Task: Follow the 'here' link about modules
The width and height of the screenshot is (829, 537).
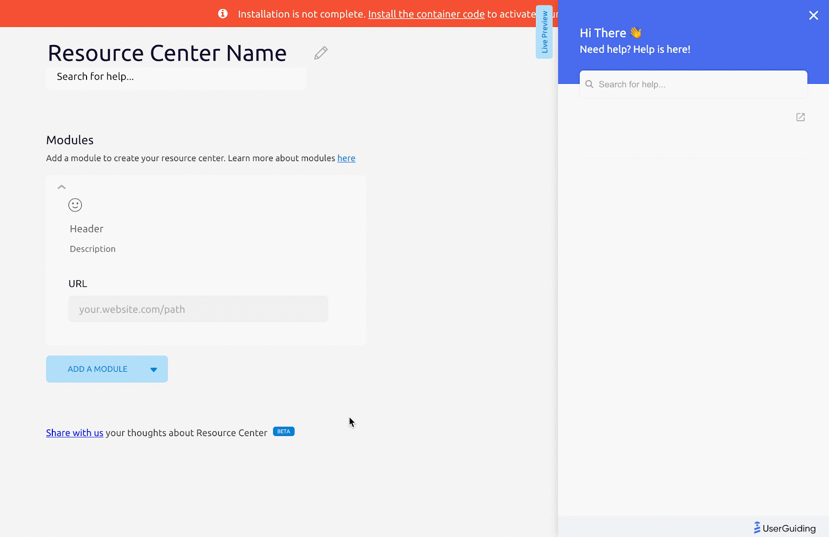Action: tap(346, 158)
